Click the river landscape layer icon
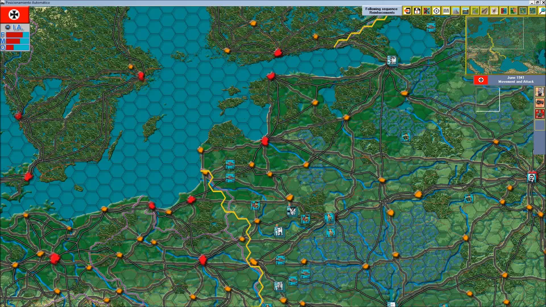The image size is (546, 307). [x=465, y=11]
